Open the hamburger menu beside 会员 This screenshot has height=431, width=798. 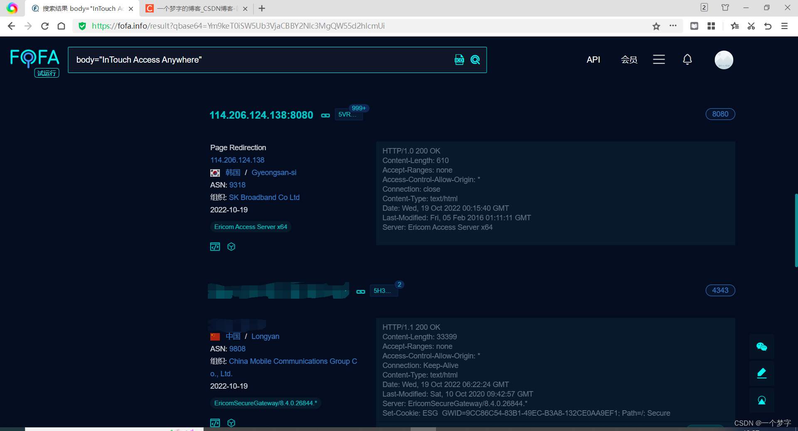[659, 60]
